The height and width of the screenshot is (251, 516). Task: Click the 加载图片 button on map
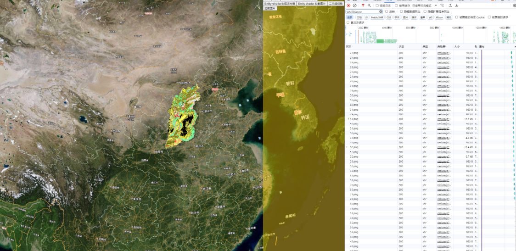tap(270, 8)
